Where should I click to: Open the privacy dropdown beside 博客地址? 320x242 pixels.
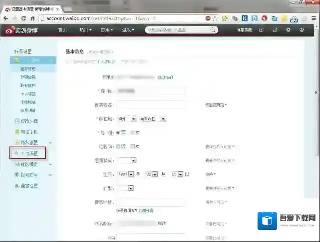point(216,202)
